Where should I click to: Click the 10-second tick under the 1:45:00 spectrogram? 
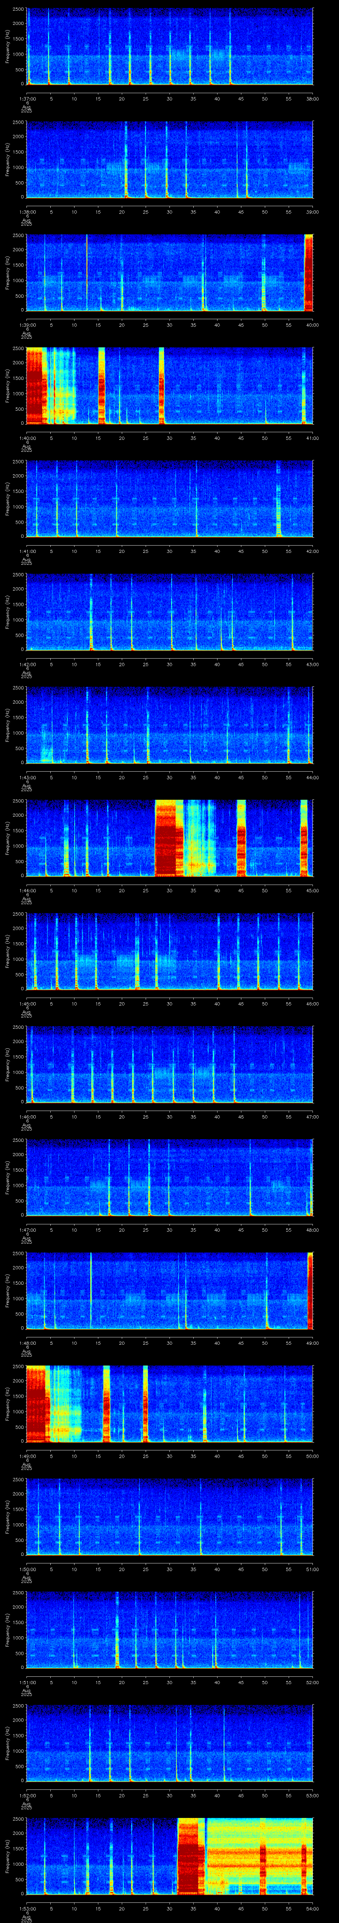click(x=74, y=1003)
